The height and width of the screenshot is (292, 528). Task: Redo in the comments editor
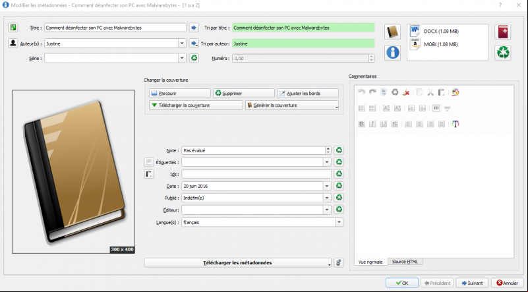pyautogui.click(x=372, y=92)
